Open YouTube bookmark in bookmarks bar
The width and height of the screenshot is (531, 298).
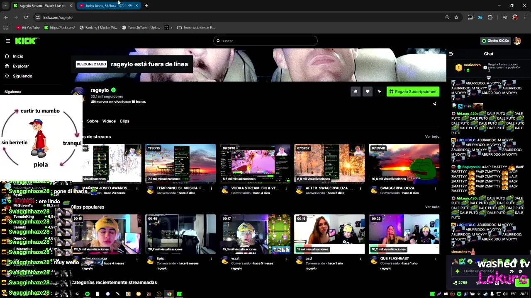click(28, 28)
